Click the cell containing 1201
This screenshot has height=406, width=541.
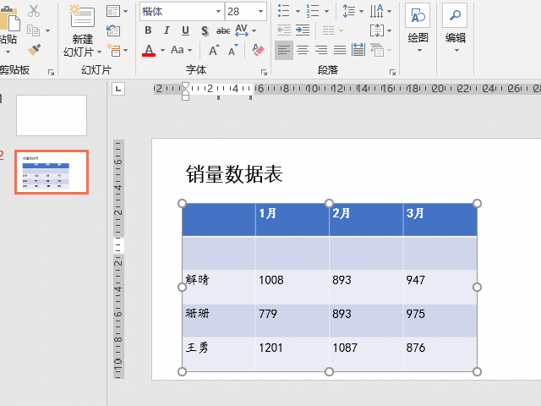[x=292, y=354]
